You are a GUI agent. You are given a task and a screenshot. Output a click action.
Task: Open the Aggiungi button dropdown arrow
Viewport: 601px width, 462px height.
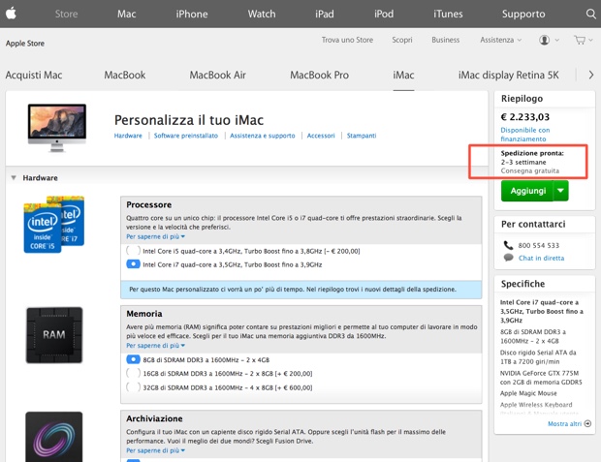click(560, 191)
